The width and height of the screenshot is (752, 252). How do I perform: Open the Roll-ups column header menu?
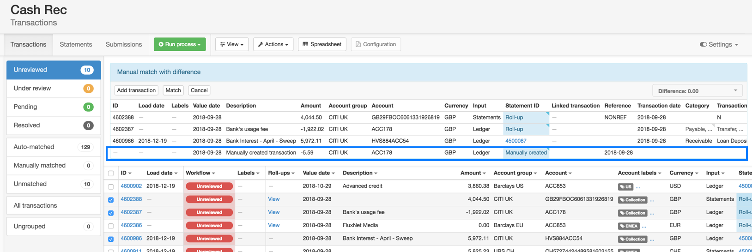pos(281,173)
